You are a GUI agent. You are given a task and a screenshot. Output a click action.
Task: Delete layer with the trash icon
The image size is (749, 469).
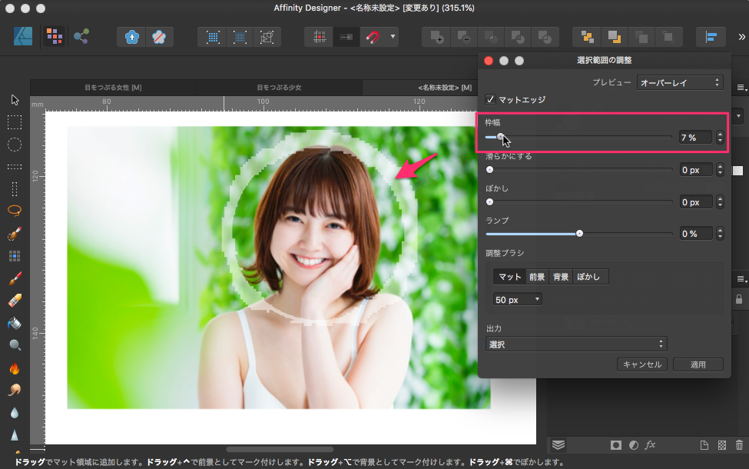739,444
